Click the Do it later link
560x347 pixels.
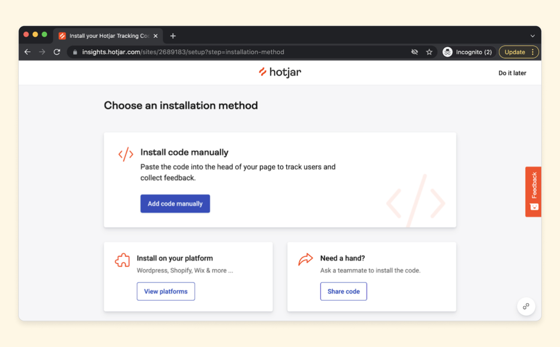tap(512, 73)
